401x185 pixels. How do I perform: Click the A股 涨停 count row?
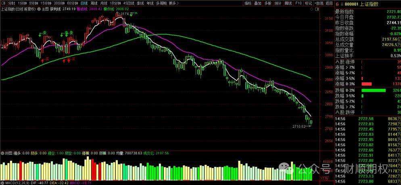(x=368, y=62)
